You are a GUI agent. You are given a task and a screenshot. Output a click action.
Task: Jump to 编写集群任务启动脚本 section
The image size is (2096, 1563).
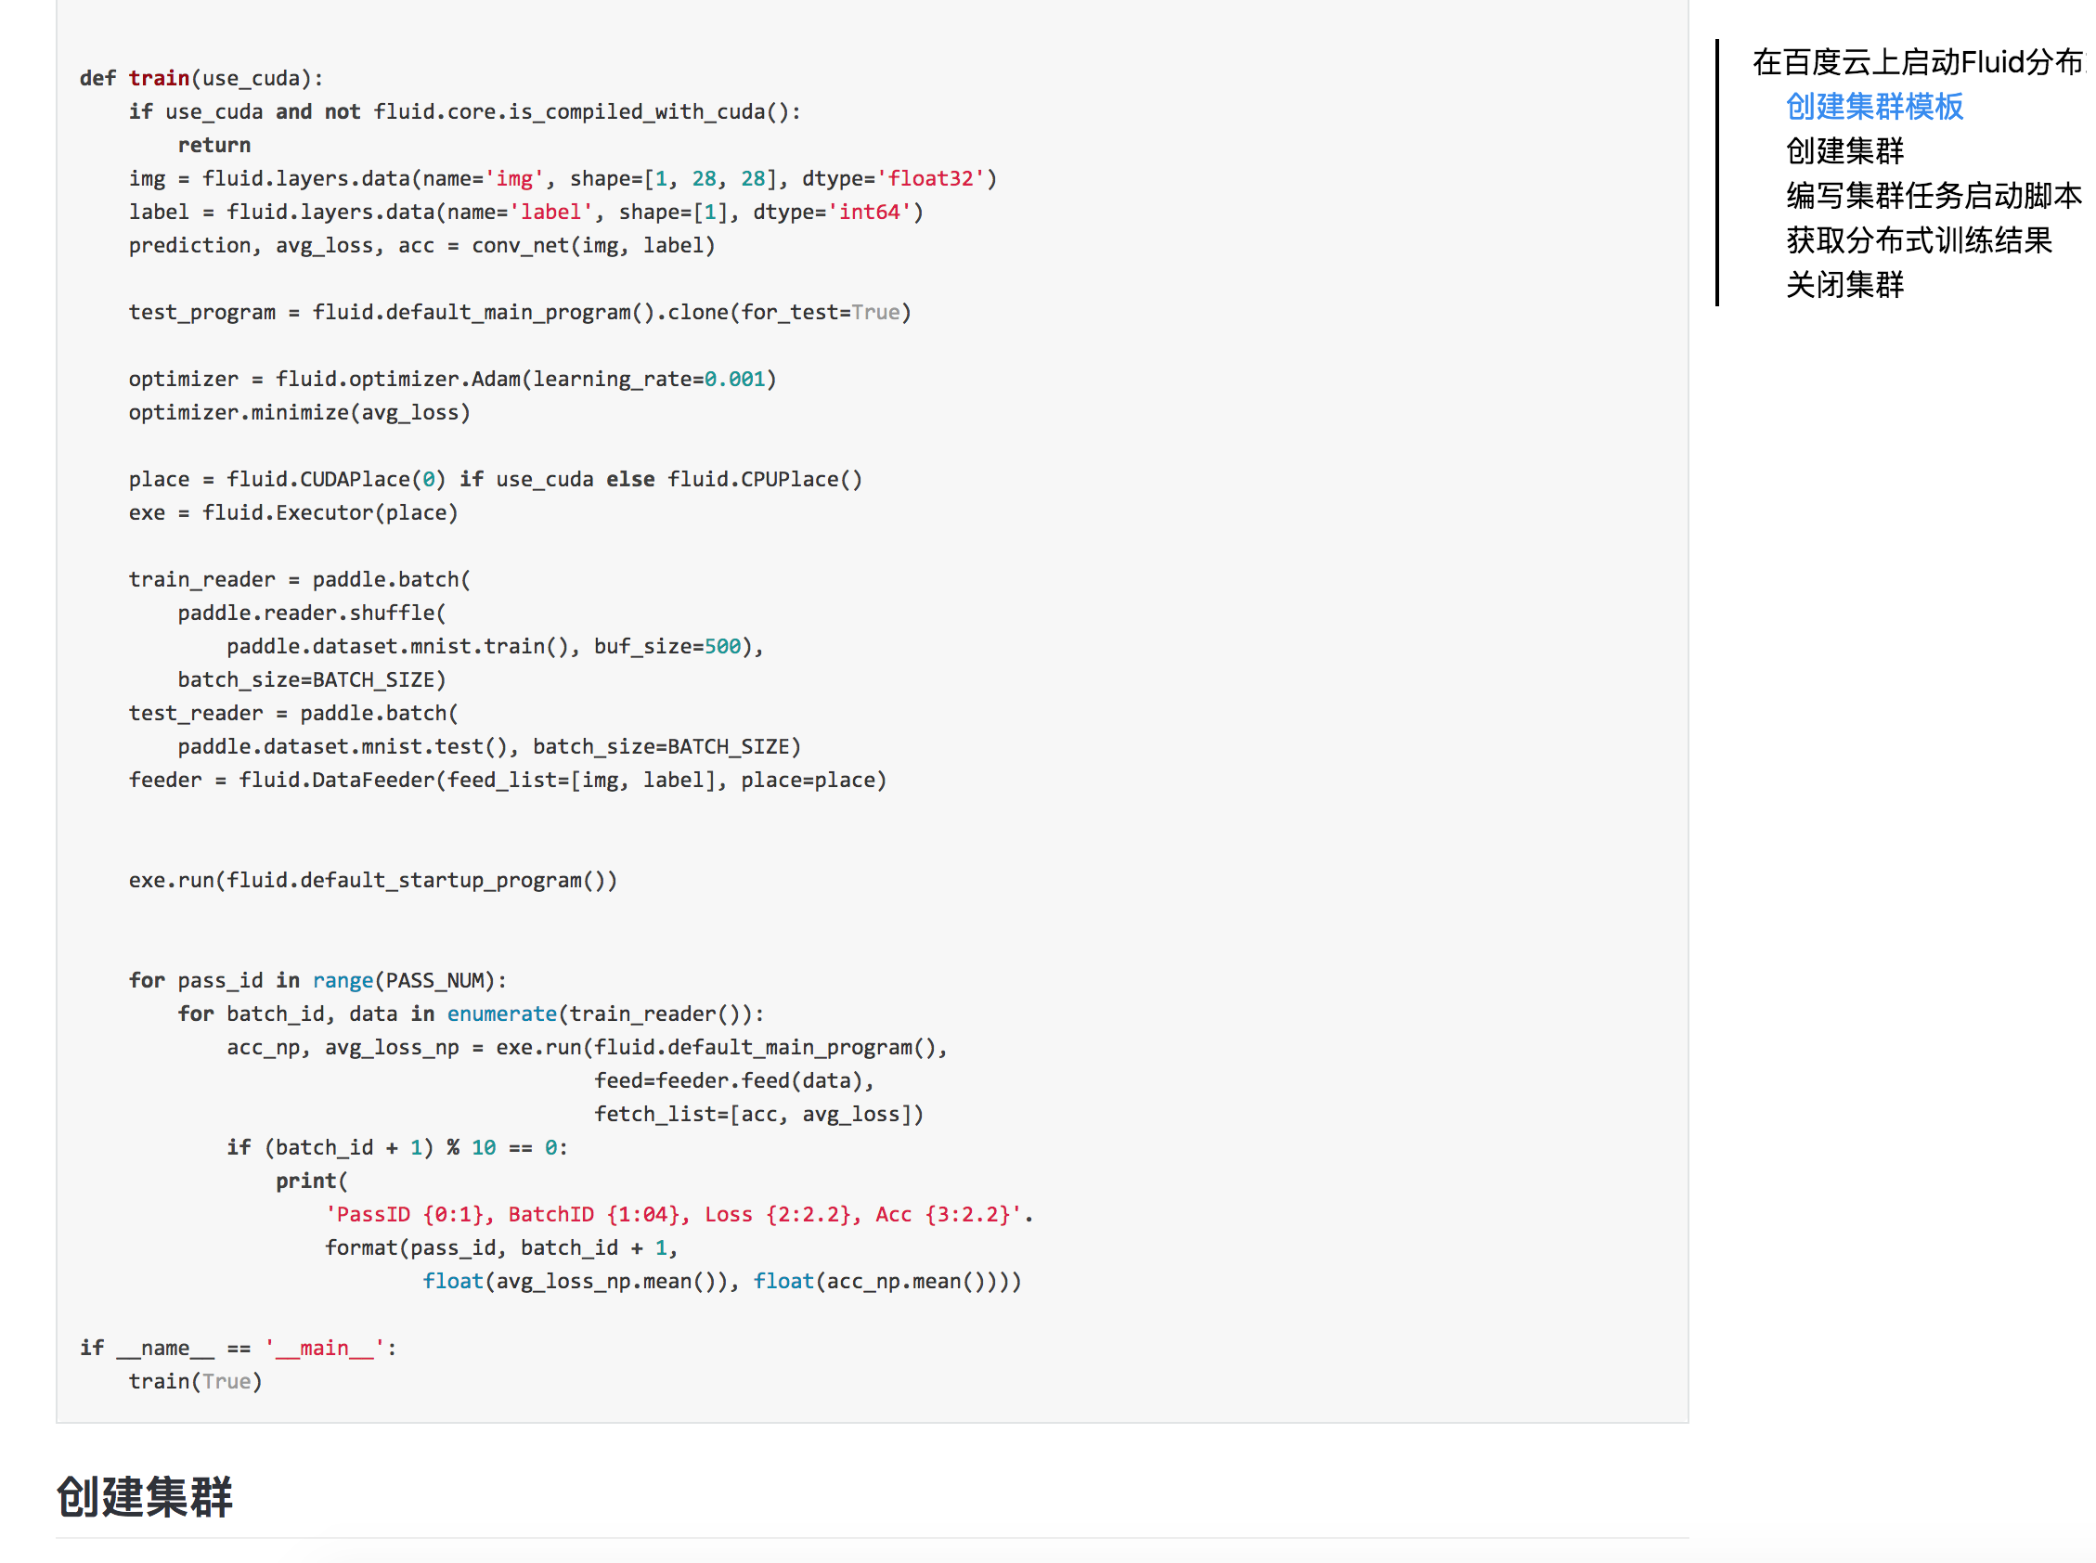coord(1933,196)
